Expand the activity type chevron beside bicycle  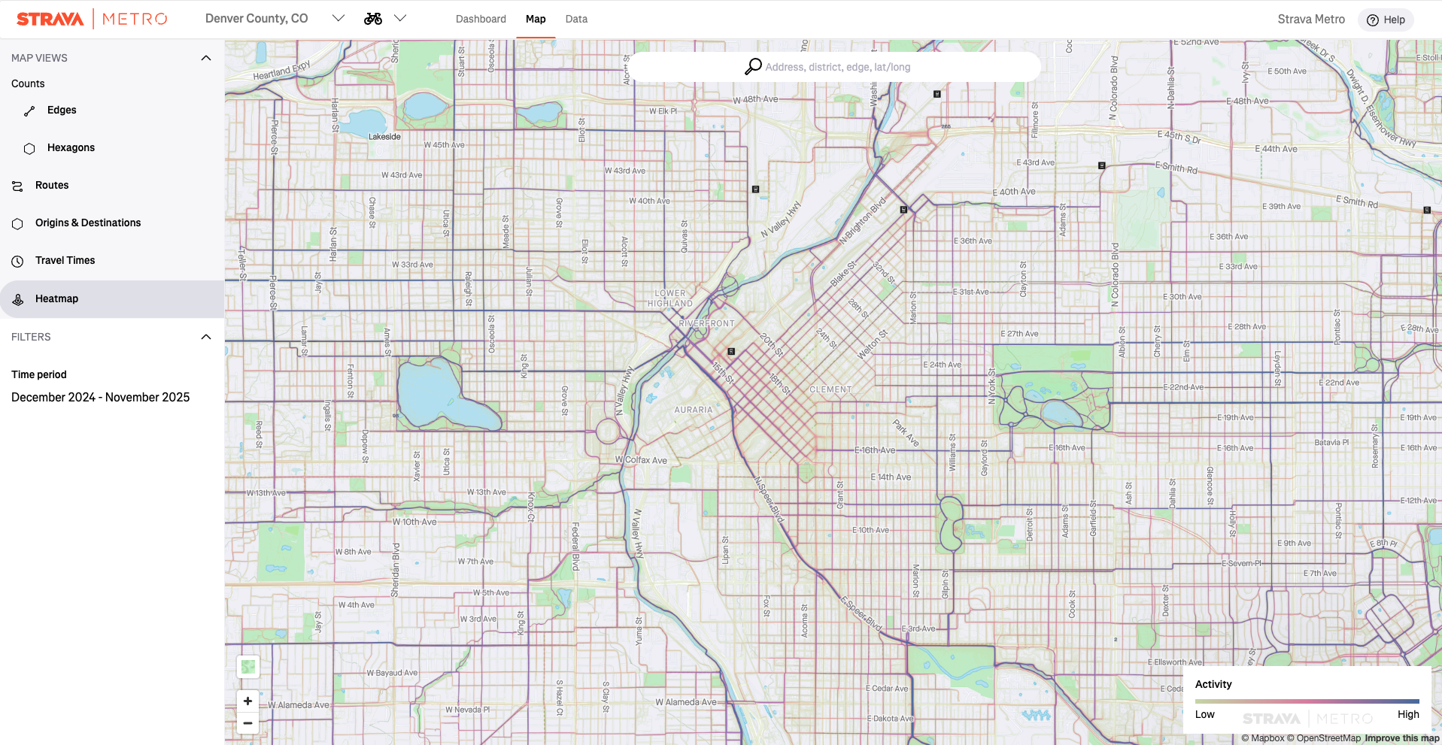tap(400, 19)
